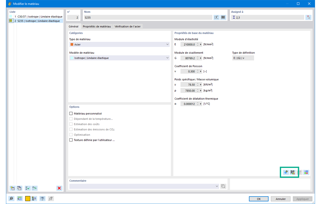The height and width of the screenshot is (204, 321).
Task: Click the blue star add-to-favorites icon
Action: (x=286, y=172)
